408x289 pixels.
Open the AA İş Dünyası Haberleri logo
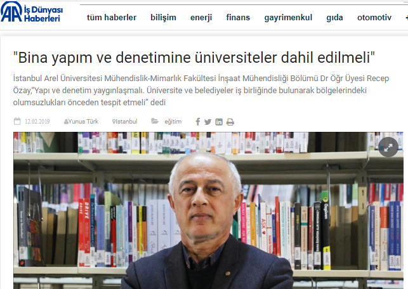(x=32, y=13)
